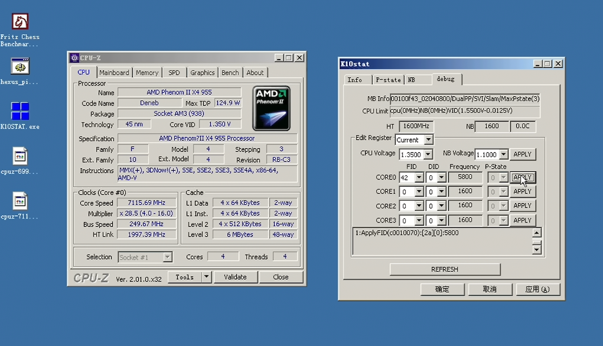This screenshot has height=346, width=603.
Task: Open the Fritz Chess Benchmark desktop icon
Action: tap(20, 21)
